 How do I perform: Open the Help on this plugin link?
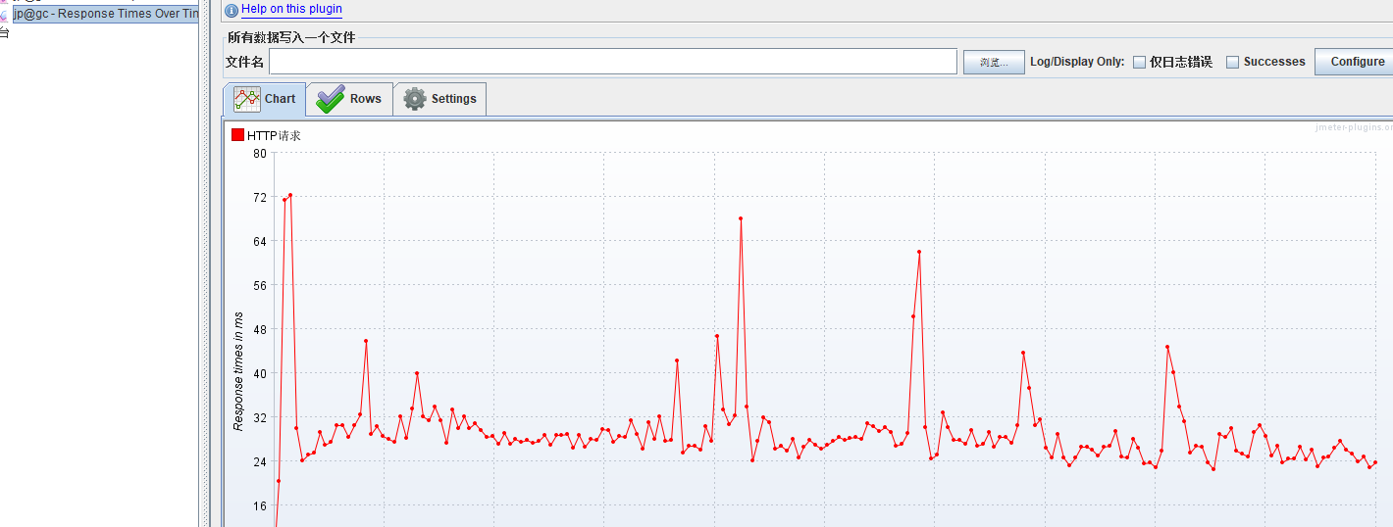pos(291,9)
